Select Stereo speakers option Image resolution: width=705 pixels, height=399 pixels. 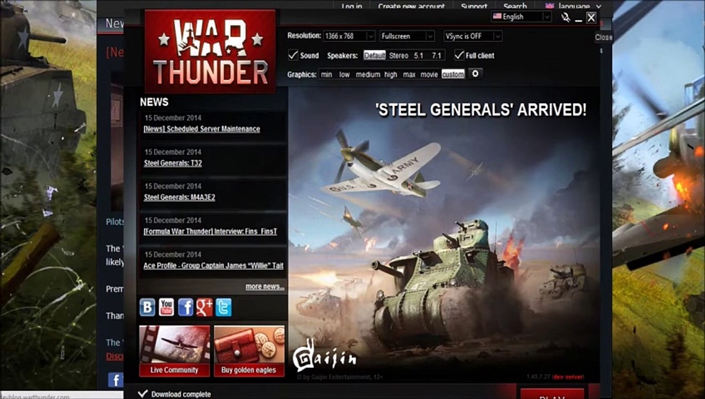tap(399, 55)
